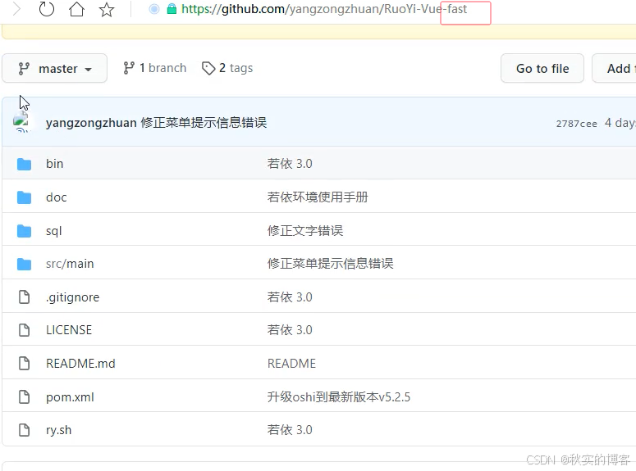Open the sql directory
Viewport: 636px width, 471px height.
tap(54, 231)
